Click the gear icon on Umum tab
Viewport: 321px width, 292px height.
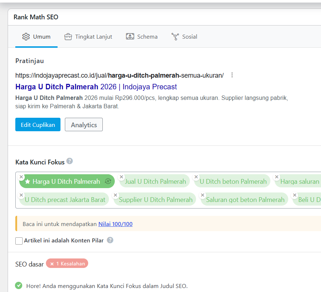point(26,37)
